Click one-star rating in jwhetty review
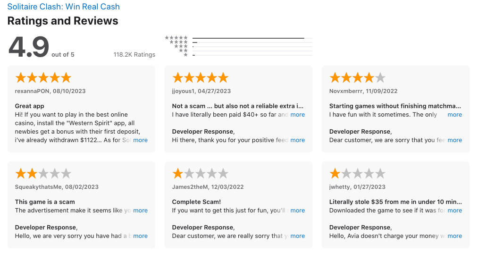 [358, 174]
